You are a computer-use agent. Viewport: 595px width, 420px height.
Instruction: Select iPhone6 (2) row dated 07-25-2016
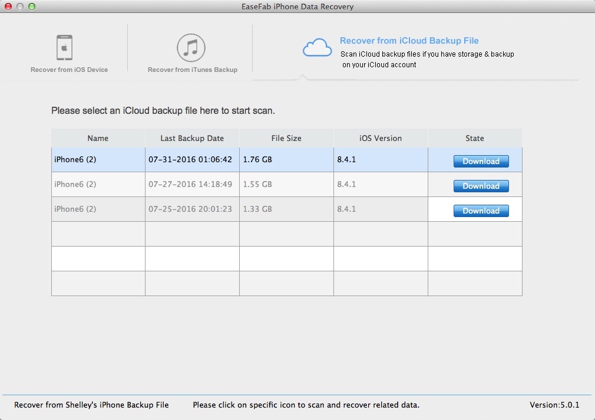[x=286, y=209]
